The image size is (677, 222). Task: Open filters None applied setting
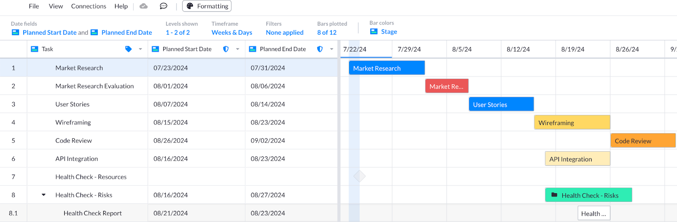[285, 33]
